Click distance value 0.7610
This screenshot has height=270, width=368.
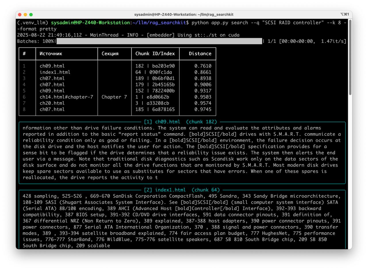click(x=203, y=66)
